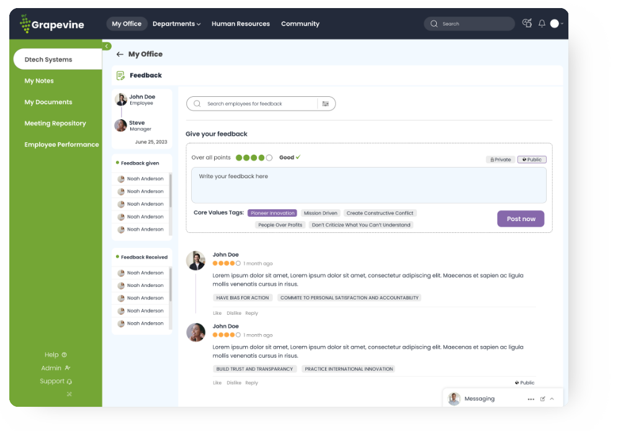The width and height of the screenshot is (618, 431).
Task: Click the Write your feedback here box
Action: 369,185
